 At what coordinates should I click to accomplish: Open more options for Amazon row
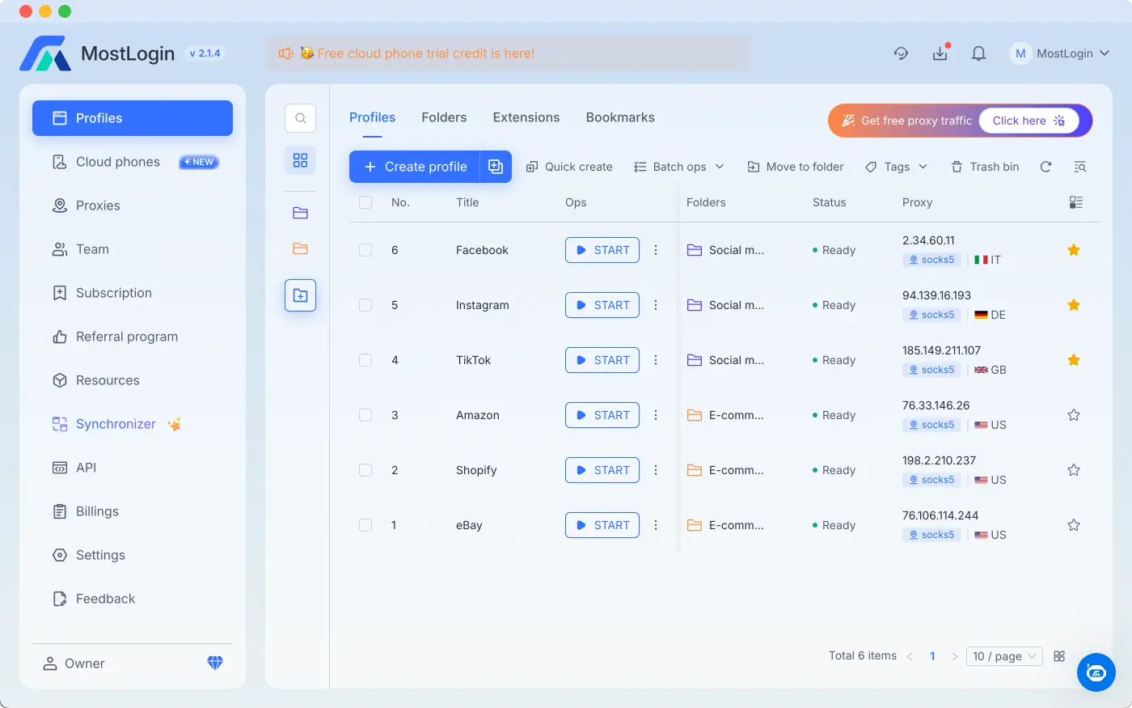656,415
